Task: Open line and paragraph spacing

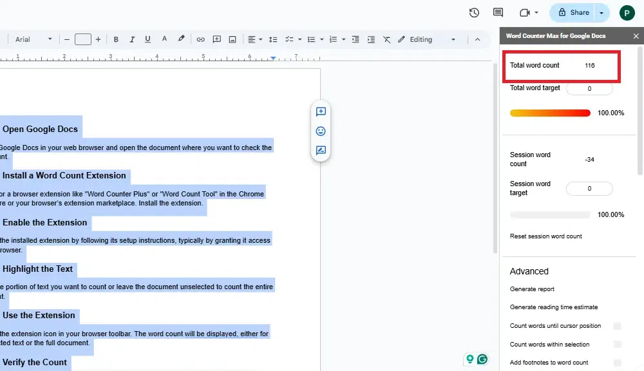Action: pyautogui.click(x=272, y=39)
